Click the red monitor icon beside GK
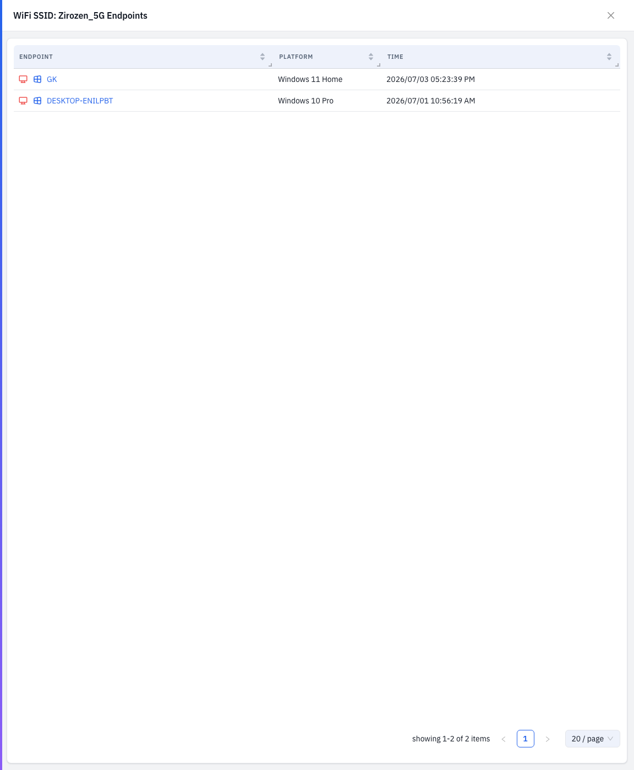634x770 pixels. [x=23, y=79]
